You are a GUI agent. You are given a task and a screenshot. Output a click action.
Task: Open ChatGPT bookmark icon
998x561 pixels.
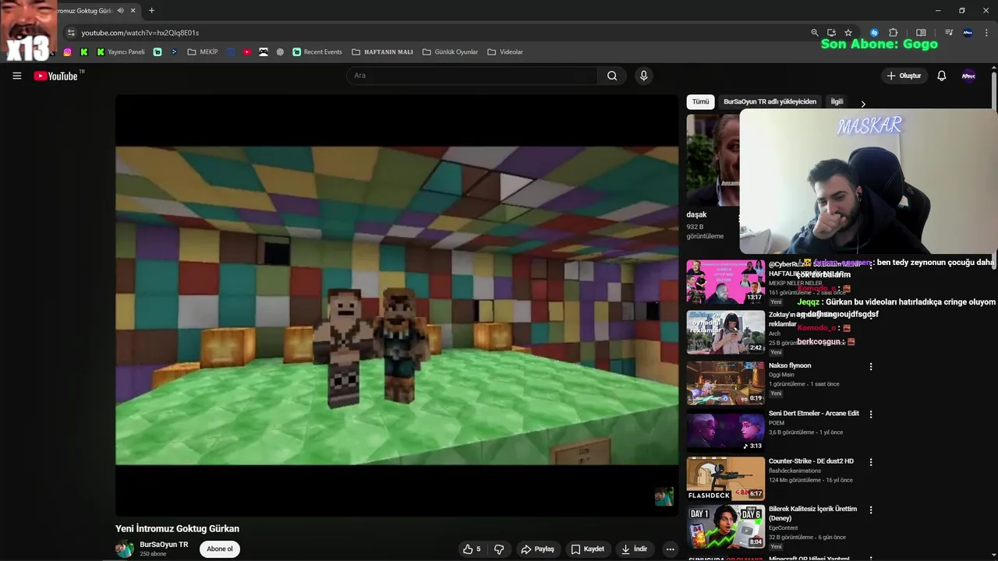coord(280,52)
